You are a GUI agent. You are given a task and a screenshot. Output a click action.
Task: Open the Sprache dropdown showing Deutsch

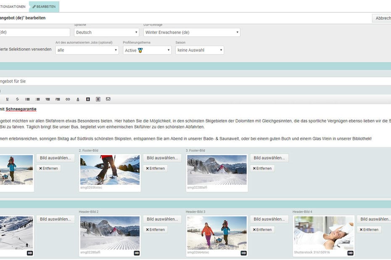[x=106, y=32]
